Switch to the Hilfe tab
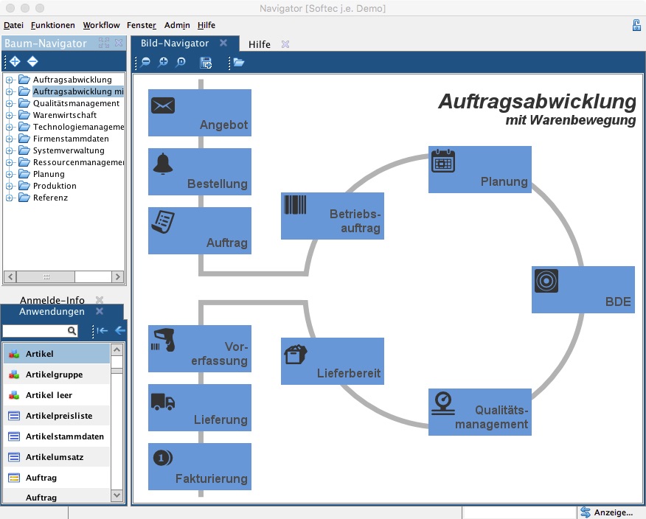The width and height of the screenshot is (646, 519). [x=260, y=44]
